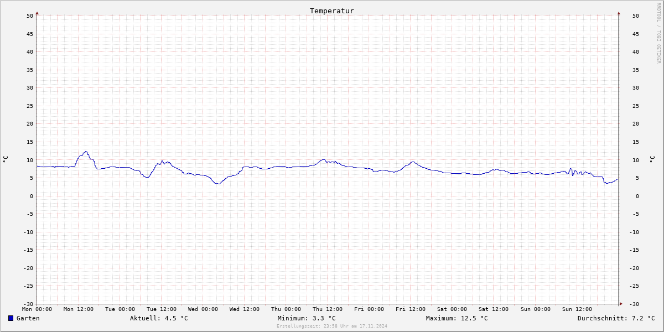
Task: Select the Minimum: 3.3 °C value
Action: pyautogui.click(x=307, y=318)
